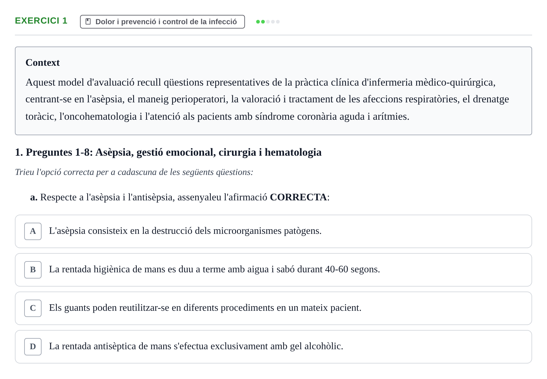Click the Preguntes 1-8 section title
The height and width of the screenshot is (379, 547).
click(x=168, y=152)
